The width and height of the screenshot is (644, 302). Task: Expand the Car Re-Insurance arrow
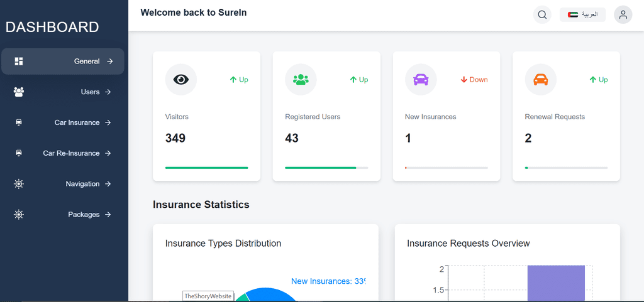[x=108, y=153]
